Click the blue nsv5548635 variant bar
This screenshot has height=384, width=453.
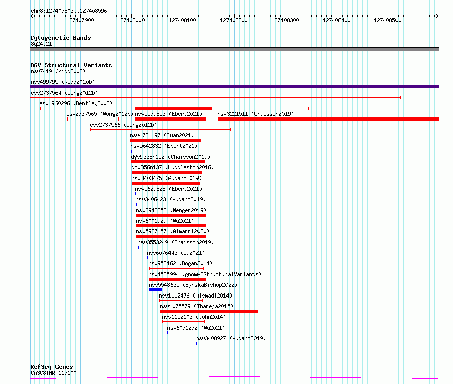coord(156,290)
